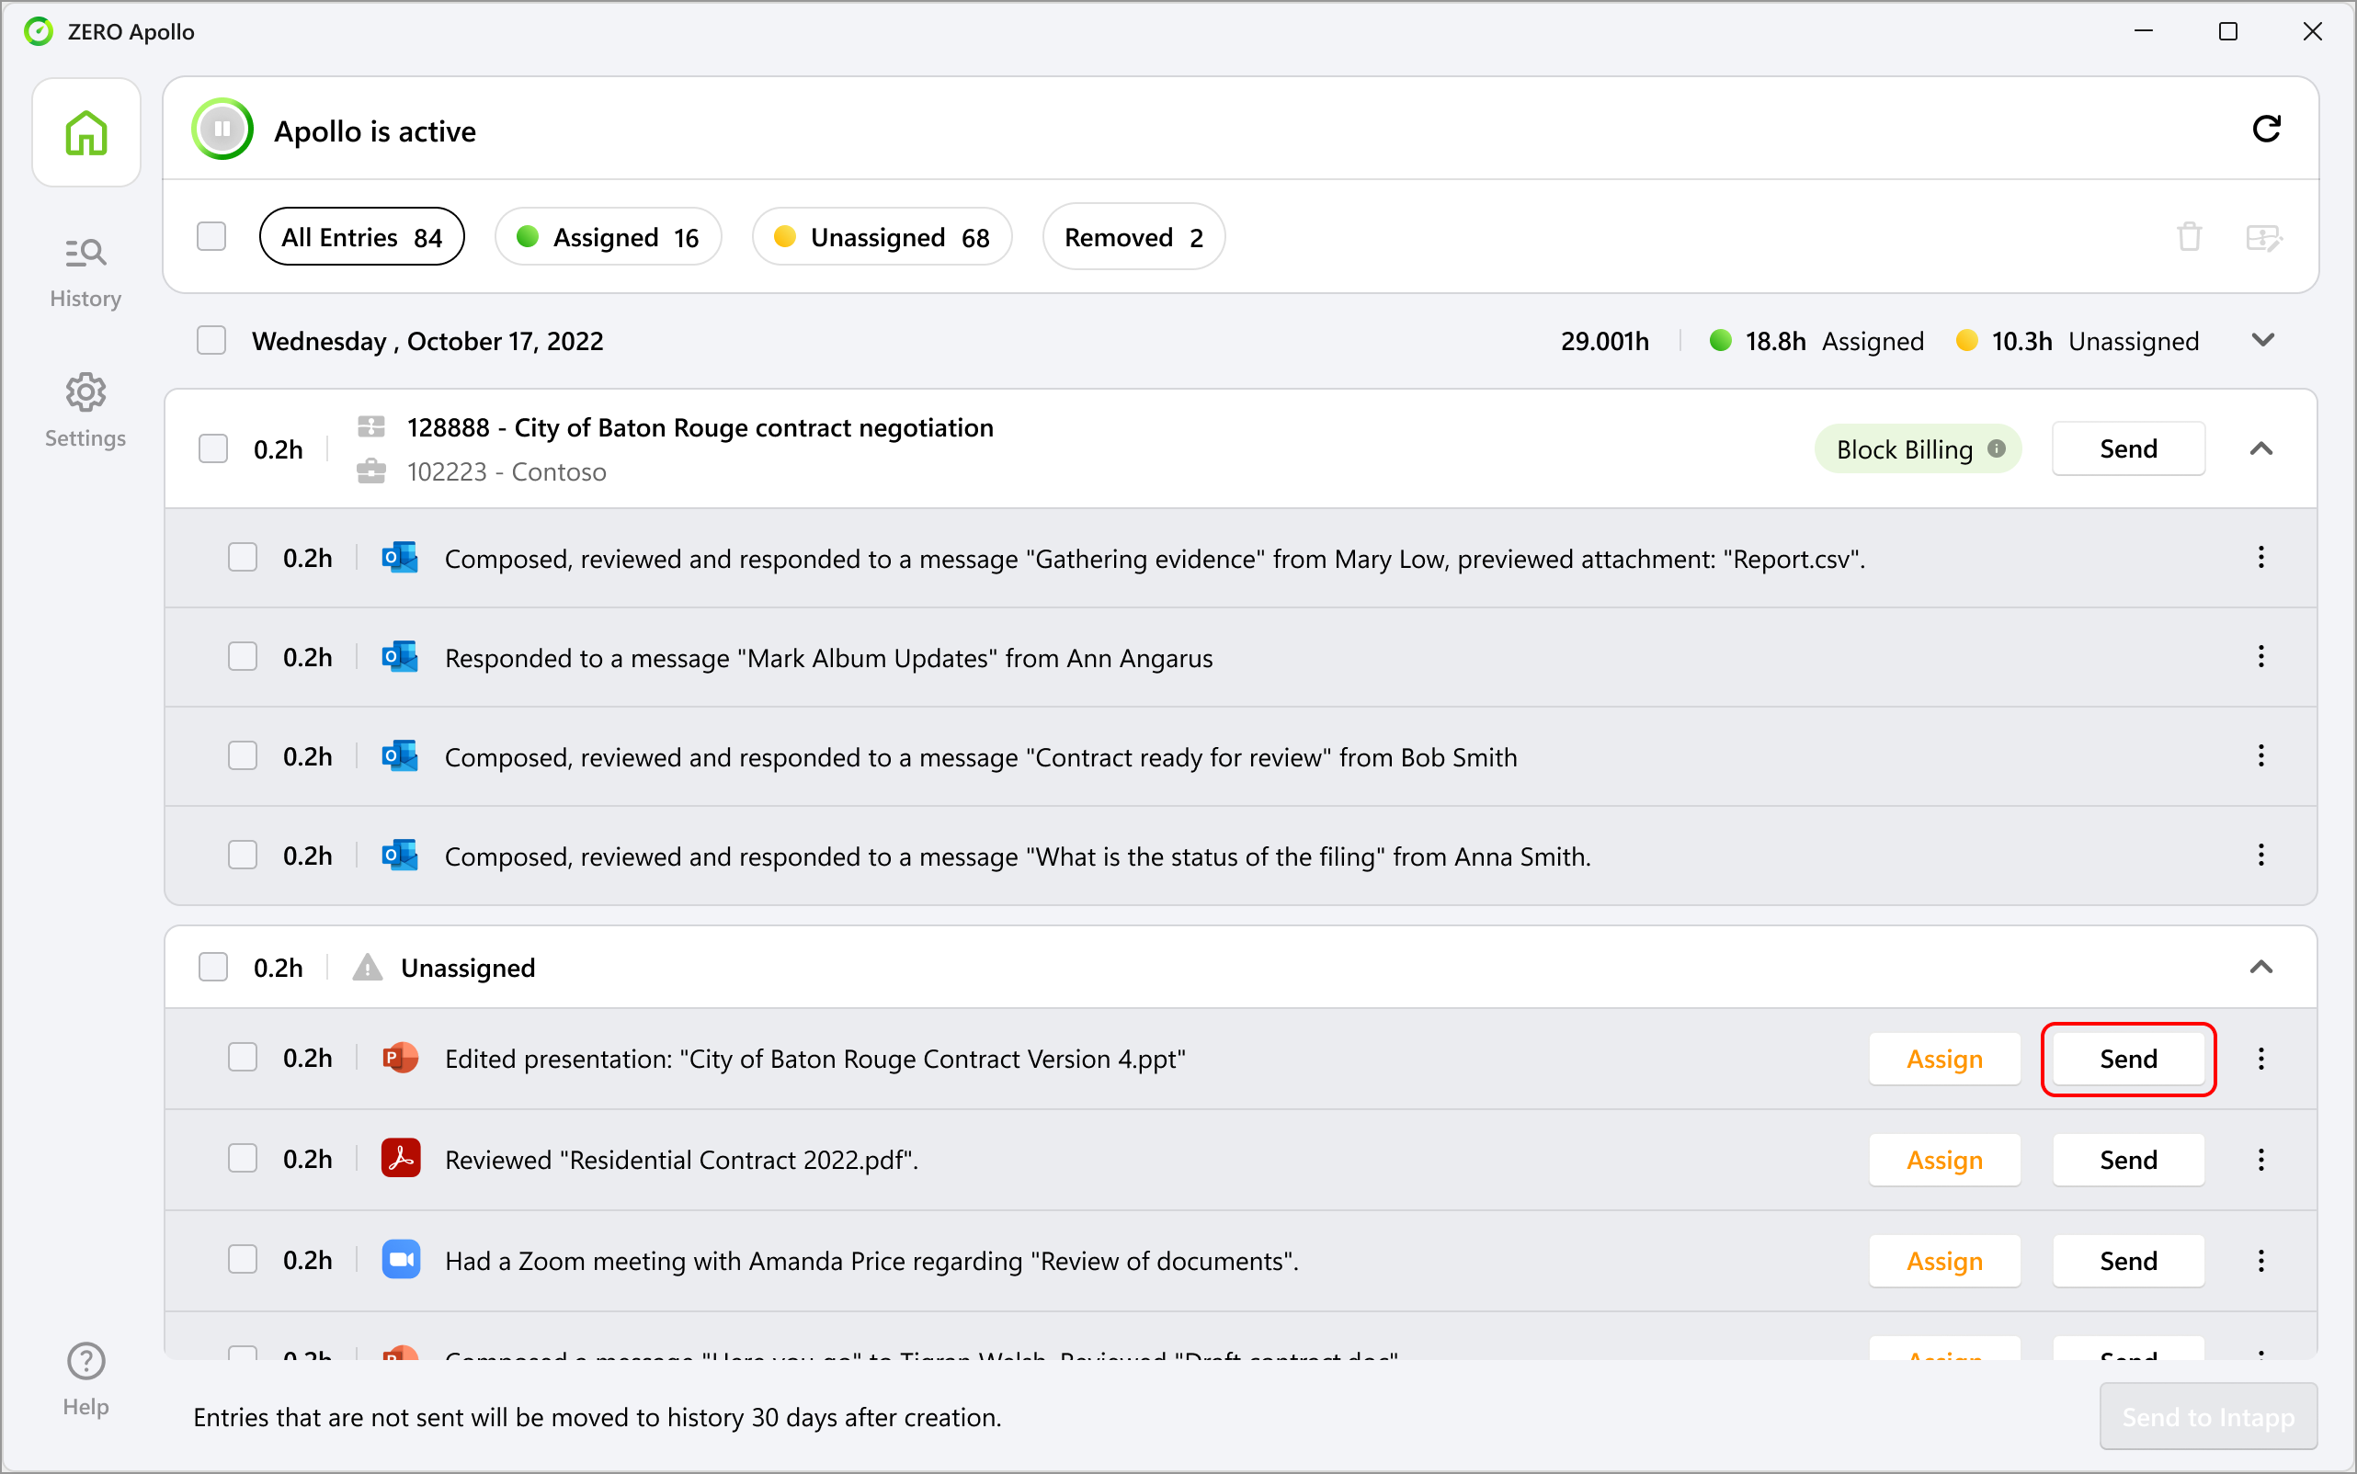Click Send to Intapp
The height and width of the screenshot is (1474, 2357).
click(2207, 1416)
